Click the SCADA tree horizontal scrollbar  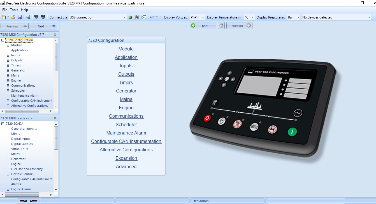[x=22, y=194]
